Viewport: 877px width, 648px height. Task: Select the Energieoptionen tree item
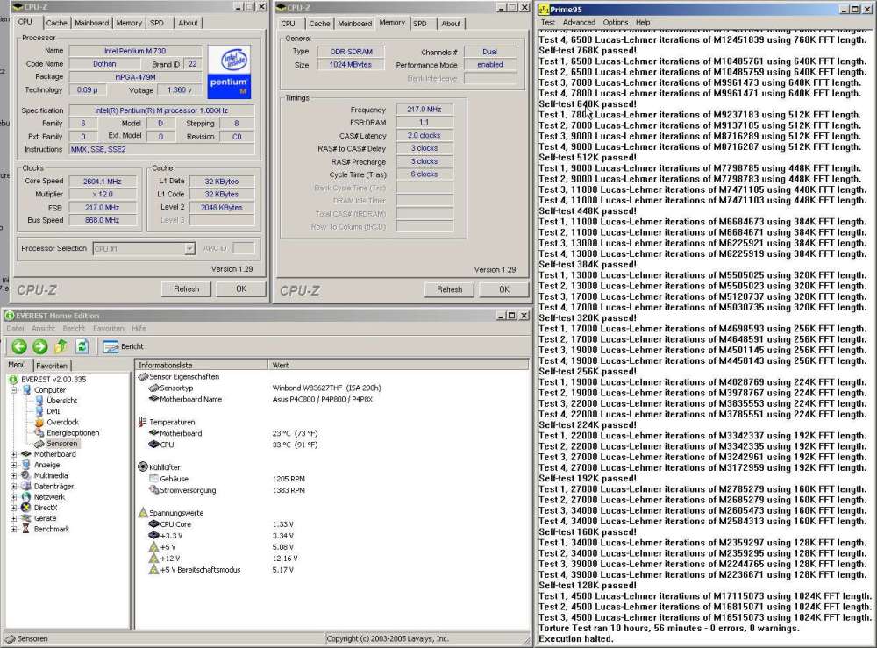pos(73,433)
